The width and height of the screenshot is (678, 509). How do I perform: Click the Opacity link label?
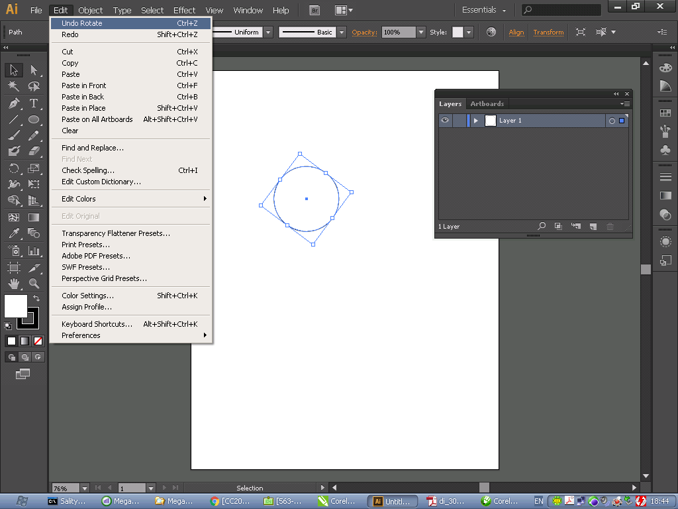coord(365,32)
